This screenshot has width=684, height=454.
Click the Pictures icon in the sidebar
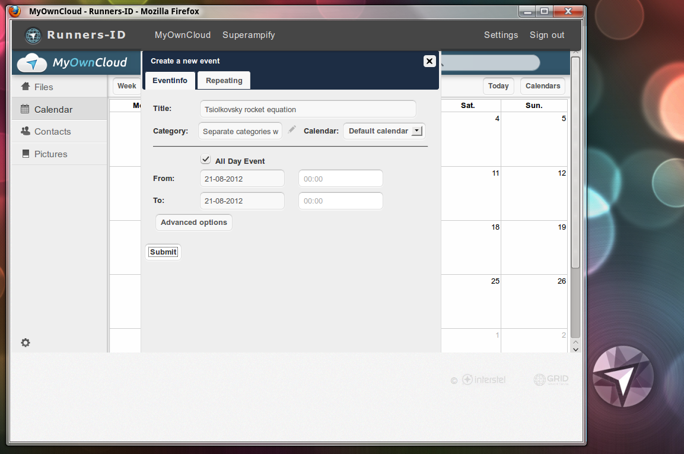click(x=26, y=154)
